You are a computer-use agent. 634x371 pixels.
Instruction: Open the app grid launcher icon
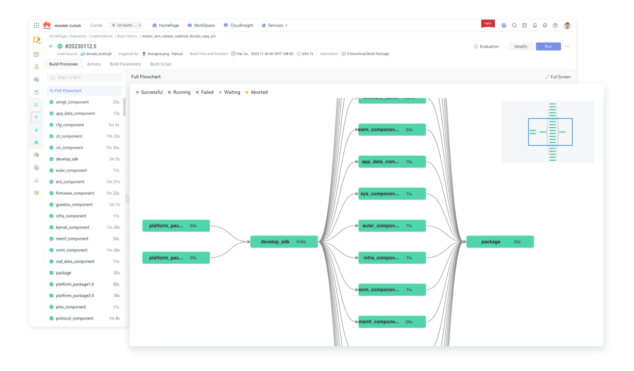tap(37, 25)
